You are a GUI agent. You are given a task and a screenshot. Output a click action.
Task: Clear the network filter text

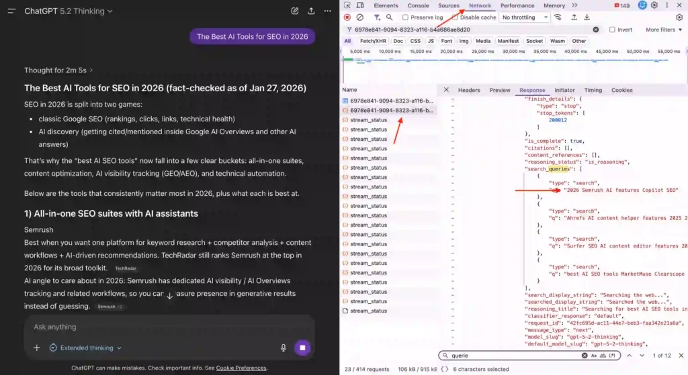coord(596,30)
